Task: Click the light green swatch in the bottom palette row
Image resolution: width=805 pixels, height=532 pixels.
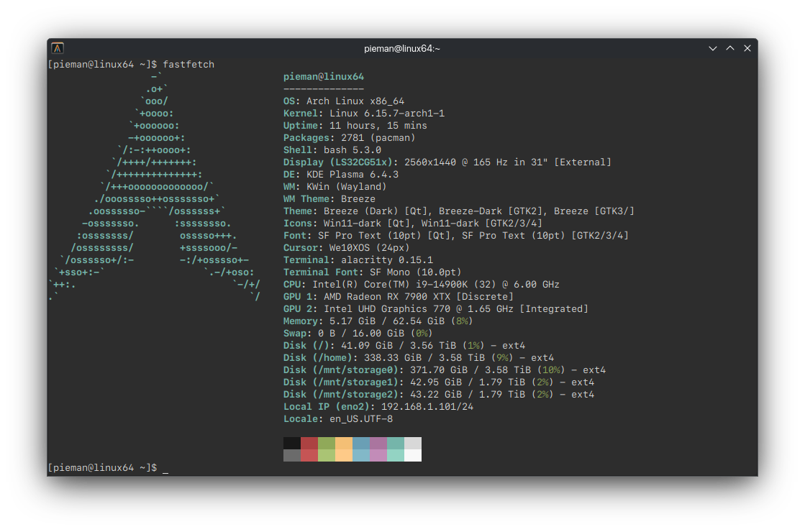Action: 327,456
